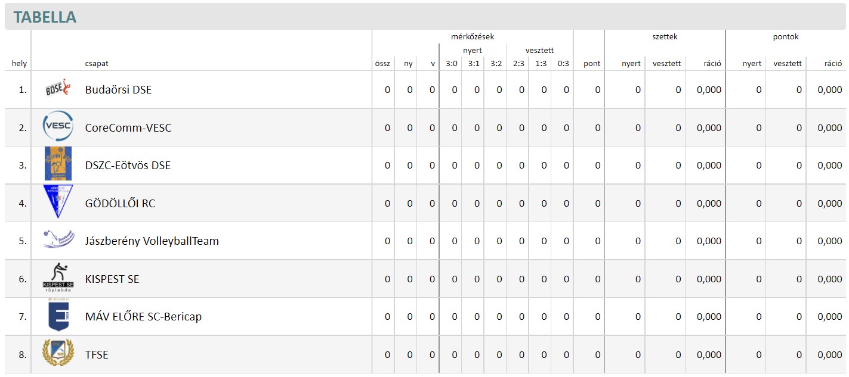Open the MÁV ELŐRE SC-Bericap team link

[143, 317]
